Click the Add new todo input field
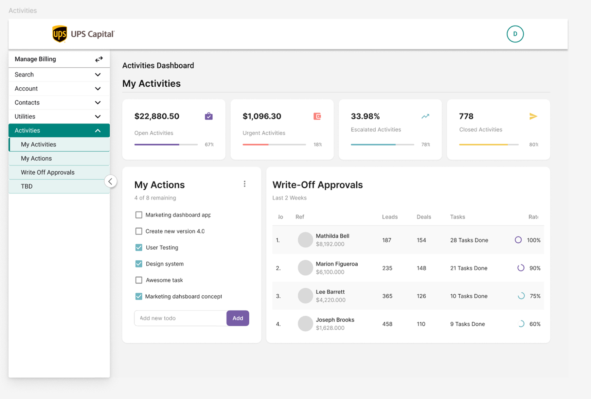Viewport: 591px width, 399px height. [x=180, y=318]
